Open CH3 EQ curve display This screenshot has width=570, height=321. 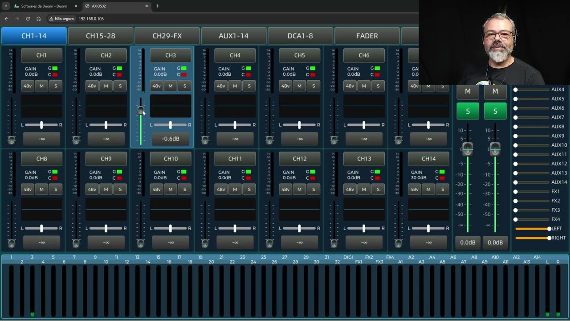click(171, 106)
